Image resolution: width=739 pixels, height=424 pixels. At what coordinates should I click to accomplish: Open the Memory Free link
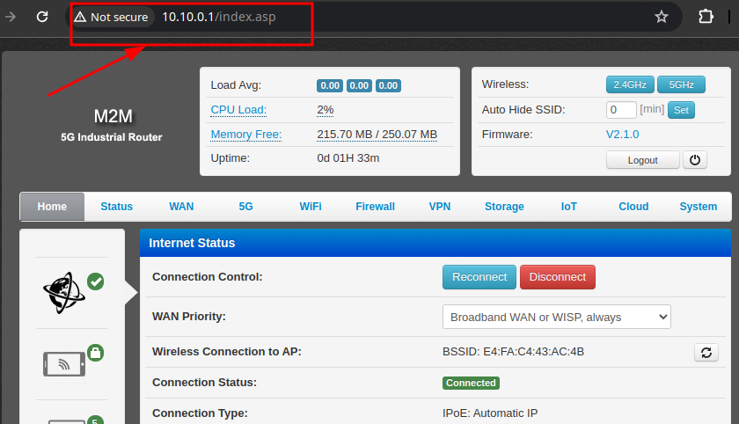tap(246, 135)
